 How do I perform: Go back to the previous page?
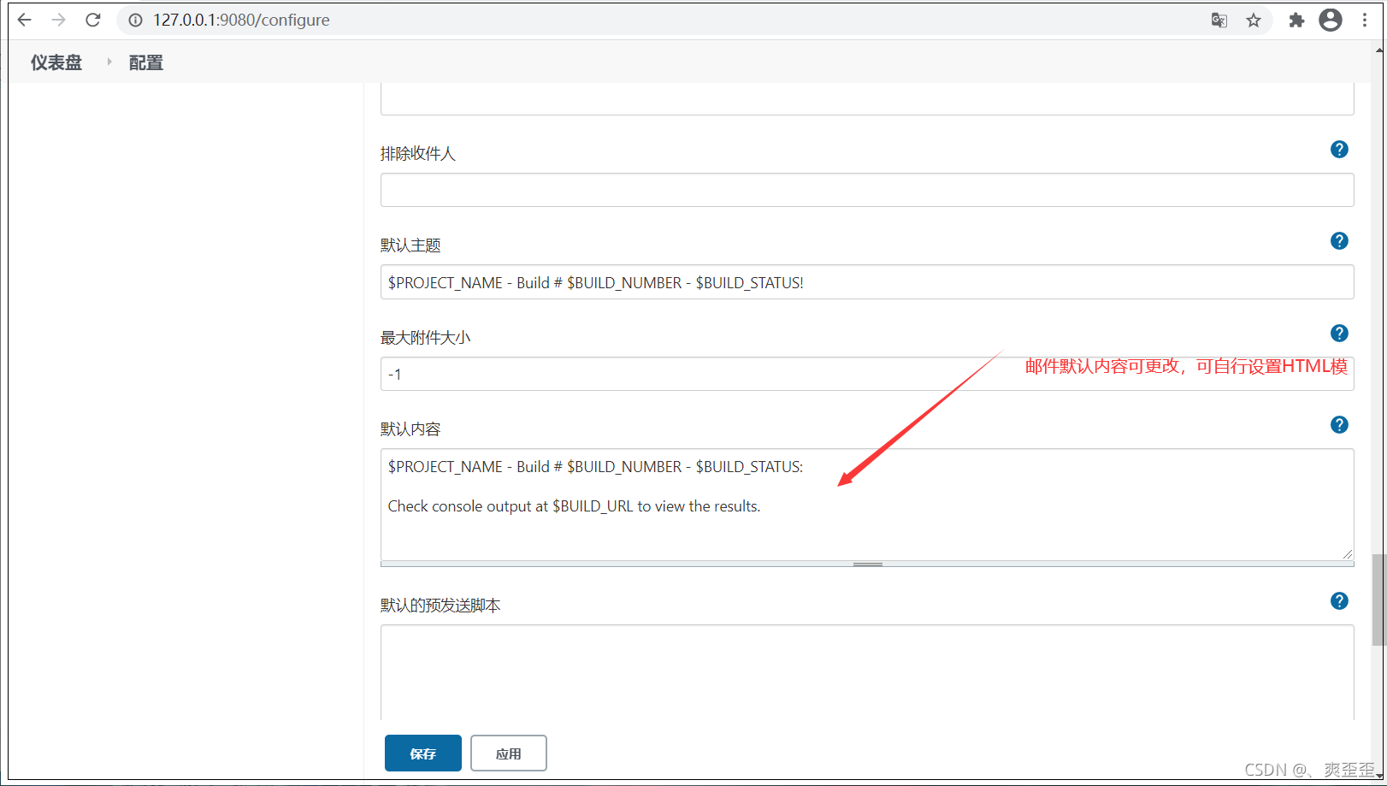pyautogui.click(x=25, y=20)
